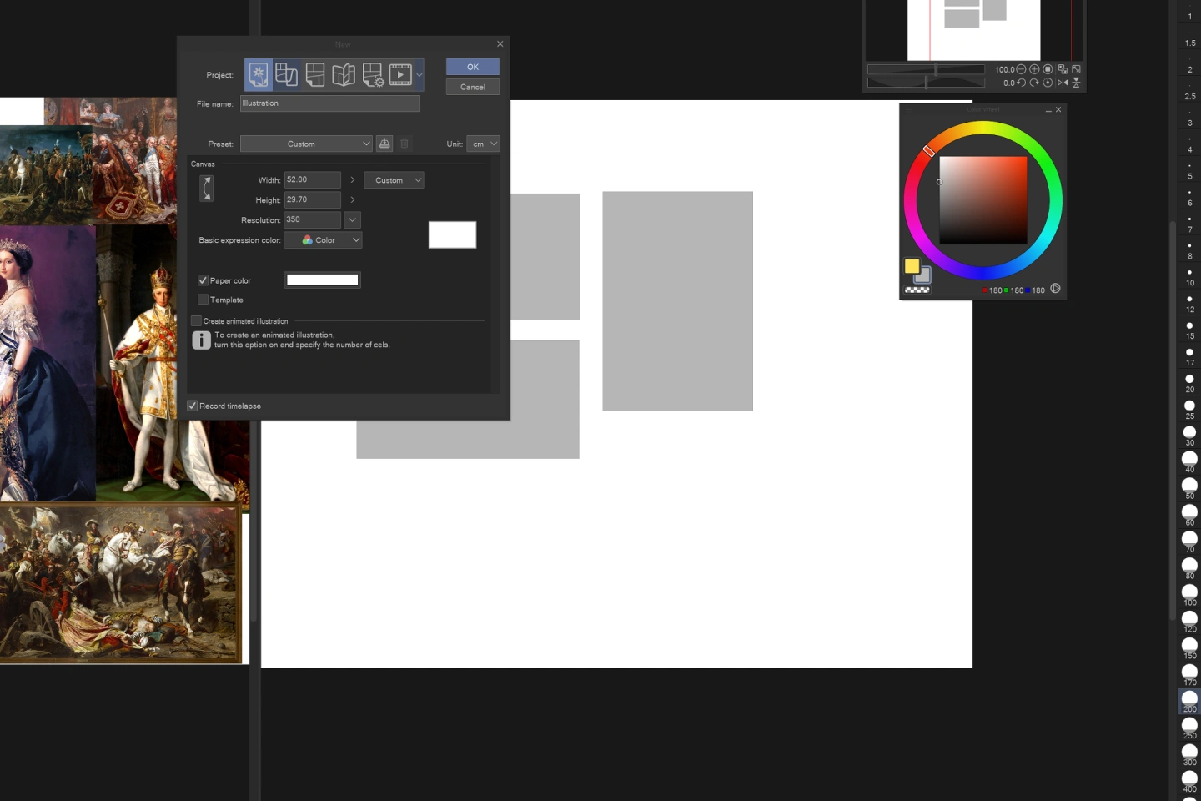Viewport: 1201px width, 801px height.
Task: Click Navigator flip horizontal icon
Action: coord(1063,83)
